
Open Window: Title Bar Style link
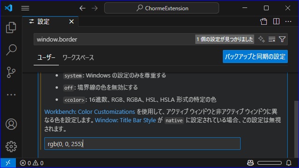(x=125, y=120)
